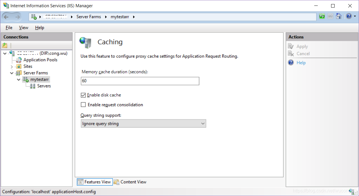Open the View menu
Screen dimensions: 359x196
point(24,28)
